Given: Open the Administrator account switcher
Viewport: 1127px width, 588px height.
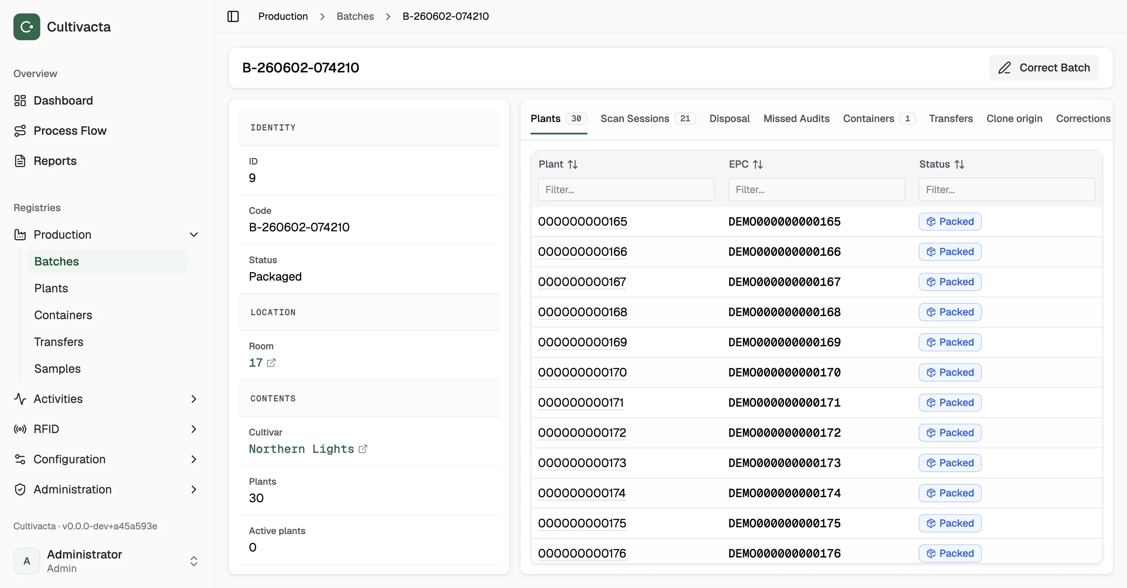Looking at the screenshot, I should pyautogui.click(x=194, y=561).
